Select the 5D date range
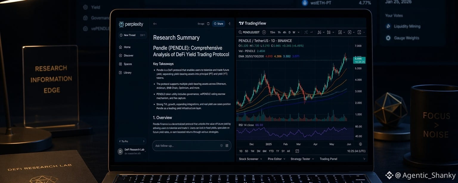The width and height of the screenshot is (458, 183). coord(247,151)
